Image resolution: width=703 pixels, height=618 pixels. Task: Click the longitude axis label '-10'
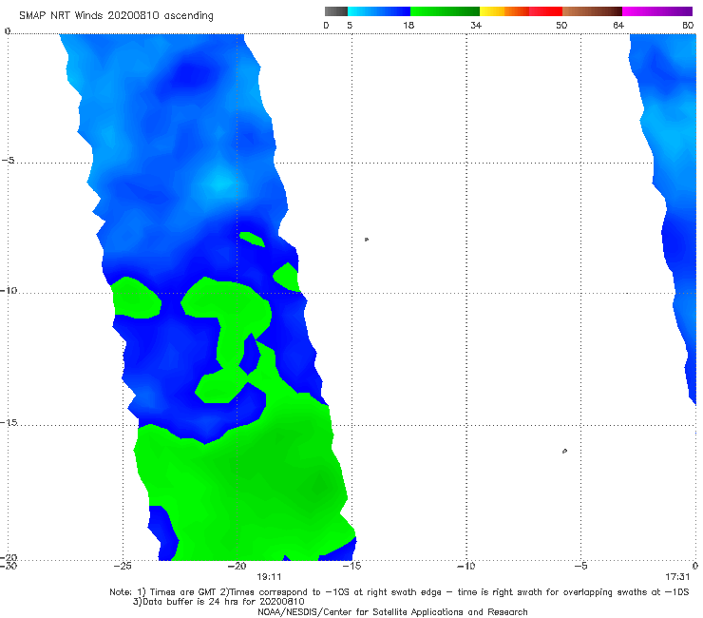point(465,566)
